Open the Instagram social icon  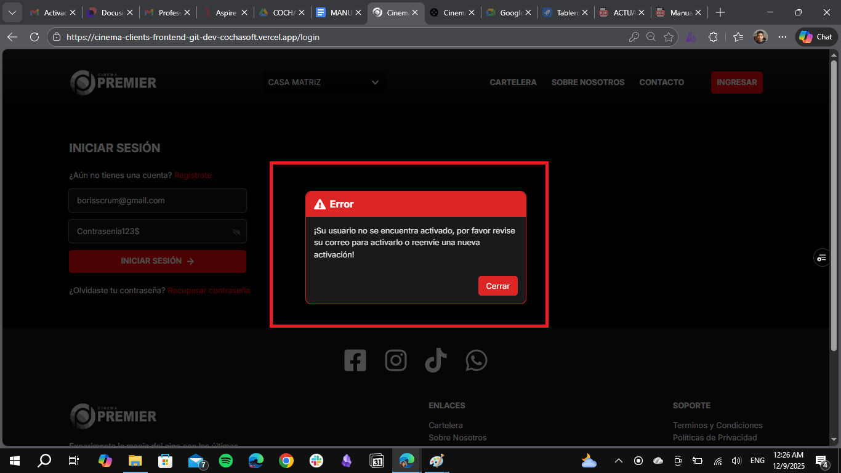[x=396, y=360]
